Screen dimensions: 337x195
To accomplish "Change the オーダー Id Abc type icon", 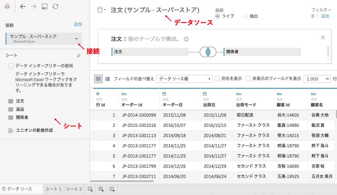I will (x=124, y=94).
